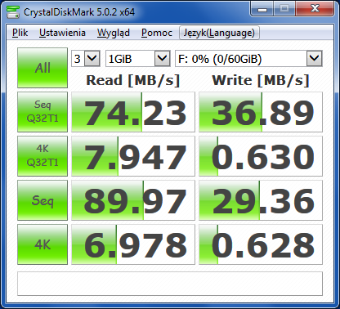Image resolution: width=340 pixels, height=309 pixels.
Task: Open the Plik menu
Action: (20, 33)
